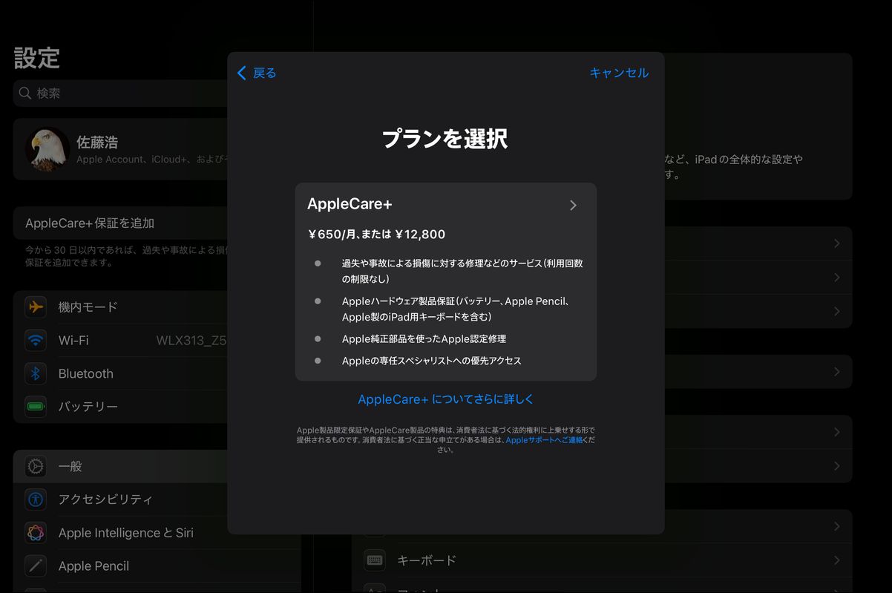Image resolution: width=892 pixels, height=593 pixels.
Task: Tap the キーボード icon in the right pane
Action: [375, 560]
